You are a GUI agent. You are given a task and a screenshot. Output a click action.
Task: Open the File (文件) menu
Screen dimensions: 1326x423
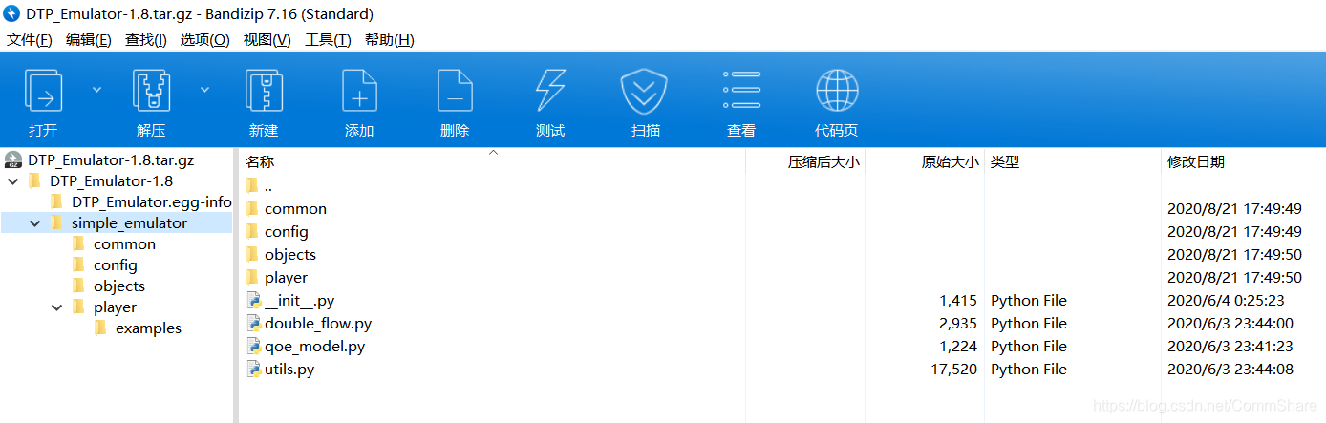(x=30, y=40)
